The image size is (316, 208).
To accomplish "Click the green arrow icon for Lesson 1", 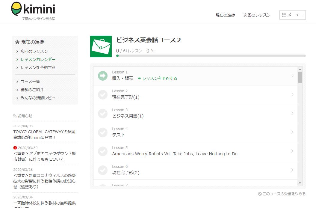I will pos(103,76).
